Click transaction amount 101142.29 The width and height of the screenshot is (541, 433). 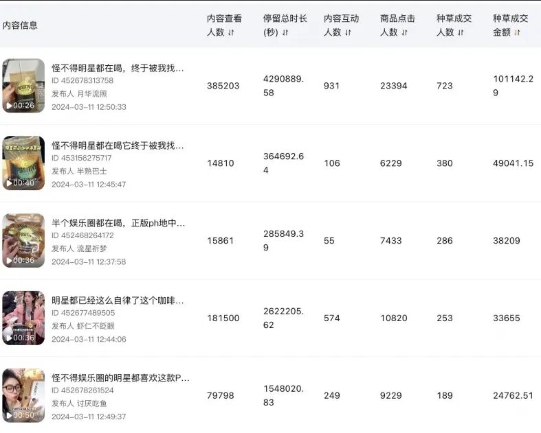[513, 86]
